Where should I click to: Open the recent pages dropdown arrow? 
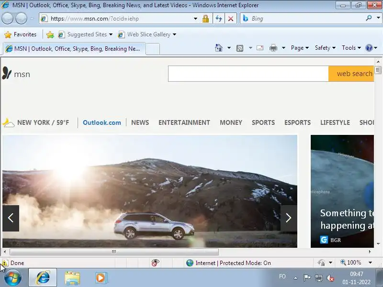coord(32,18)
